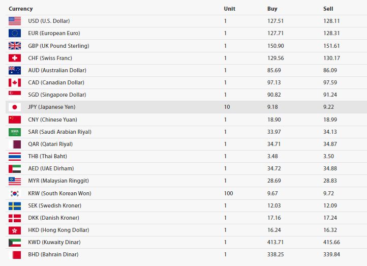Click the Currency column header
Viewport: 367px width, 266px height.
coord(21,9)
